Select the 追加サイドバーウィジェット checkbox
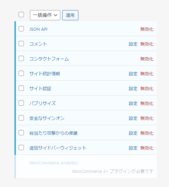169x187 pixels. tap(21, 148)
